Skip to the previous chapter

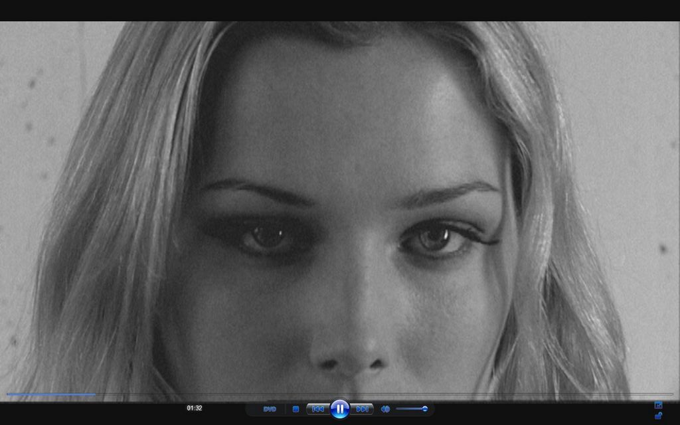point(318,409)
